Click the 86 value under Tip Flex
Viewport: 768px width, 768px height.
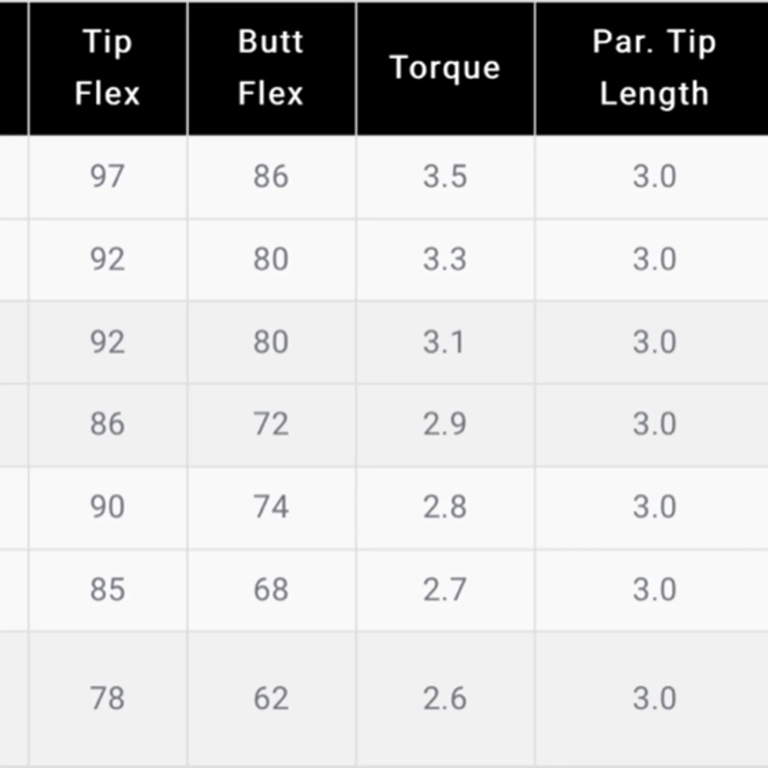(x=108, y=424)
